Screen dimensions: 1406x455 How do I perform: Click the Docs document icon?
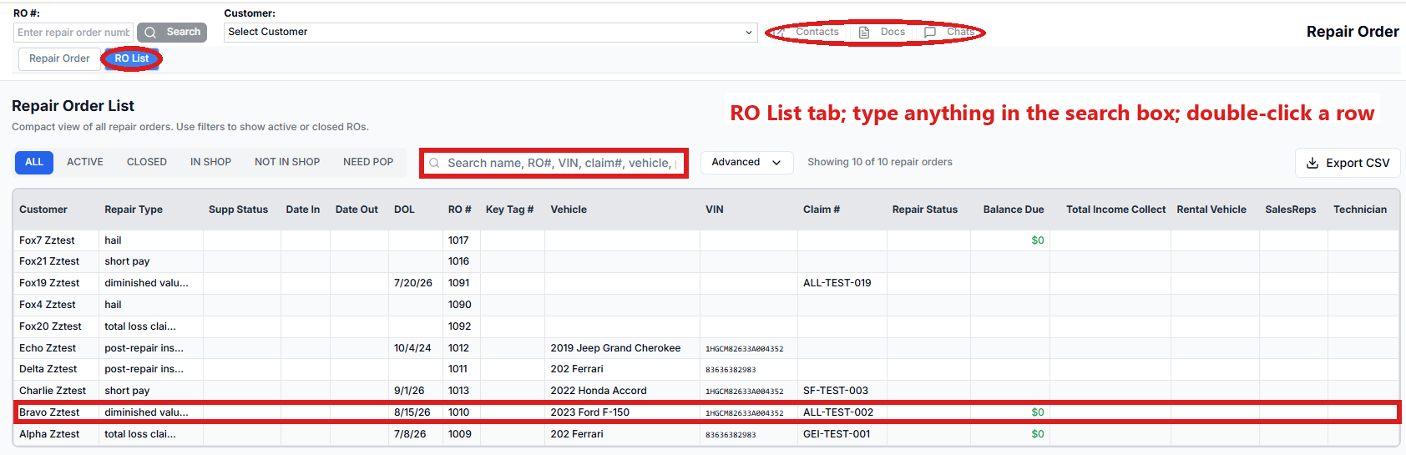tap(864, 33)
